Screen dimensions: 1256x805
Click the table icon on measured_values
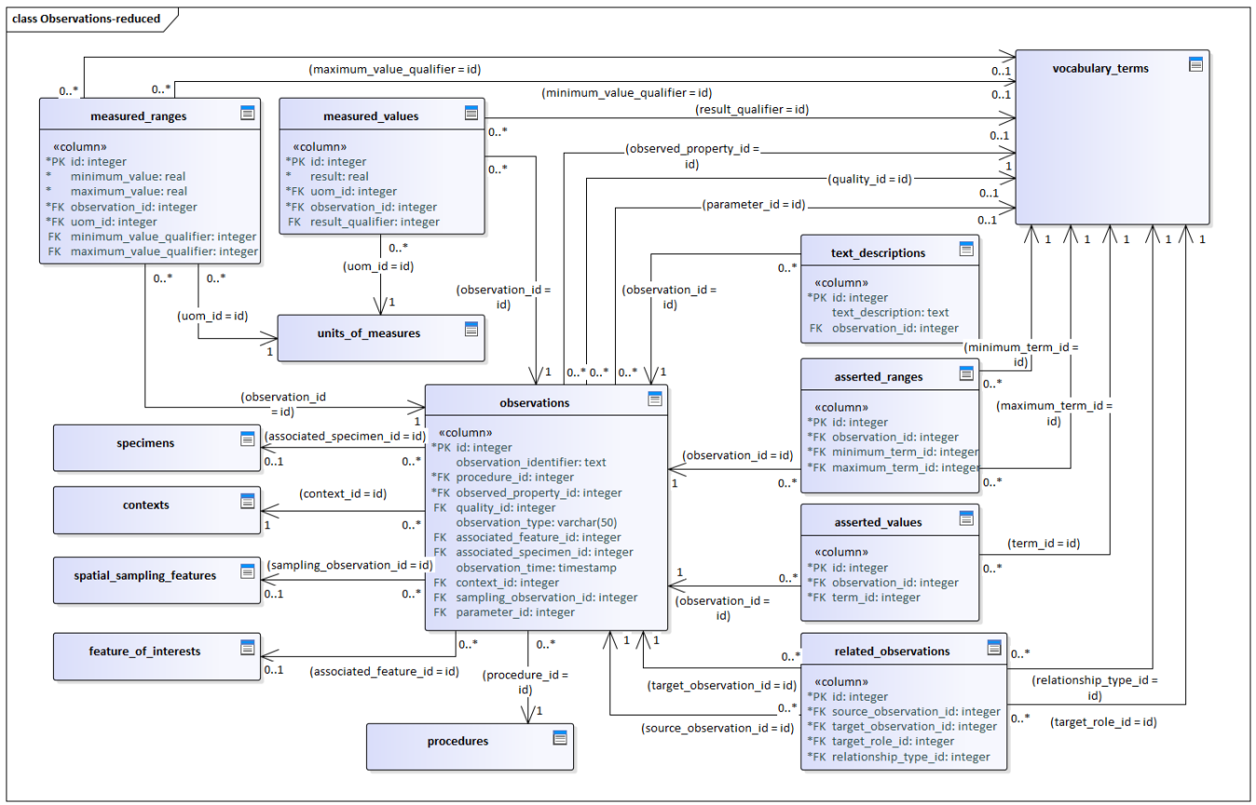pos(471,114)
